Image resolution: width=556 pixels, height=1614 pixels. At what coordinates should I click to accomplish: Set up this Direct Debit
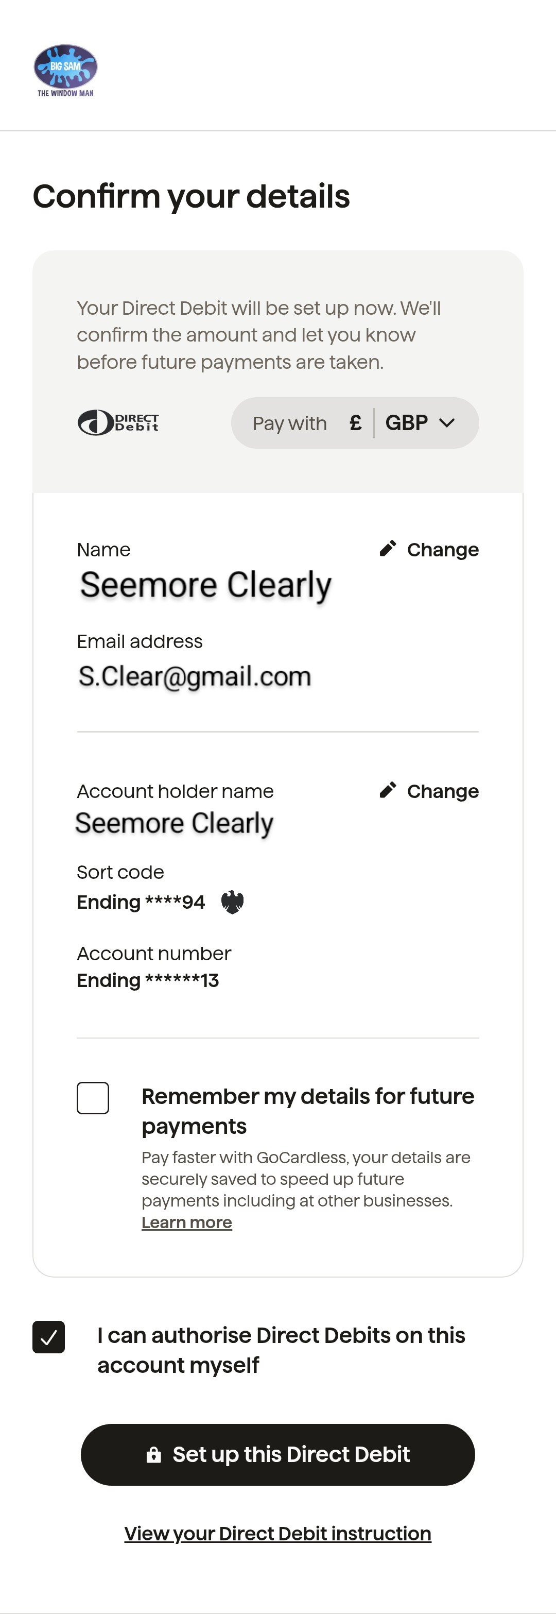pyautogui.click(x=278, y=1455)
